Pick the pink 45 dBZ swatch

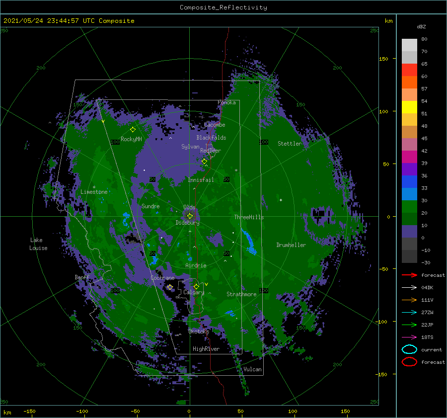409,144
